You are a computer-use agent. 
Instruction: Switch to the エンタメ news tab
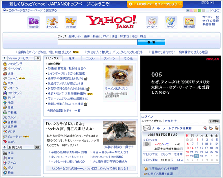pyautogui.click(x=91, y=58)
